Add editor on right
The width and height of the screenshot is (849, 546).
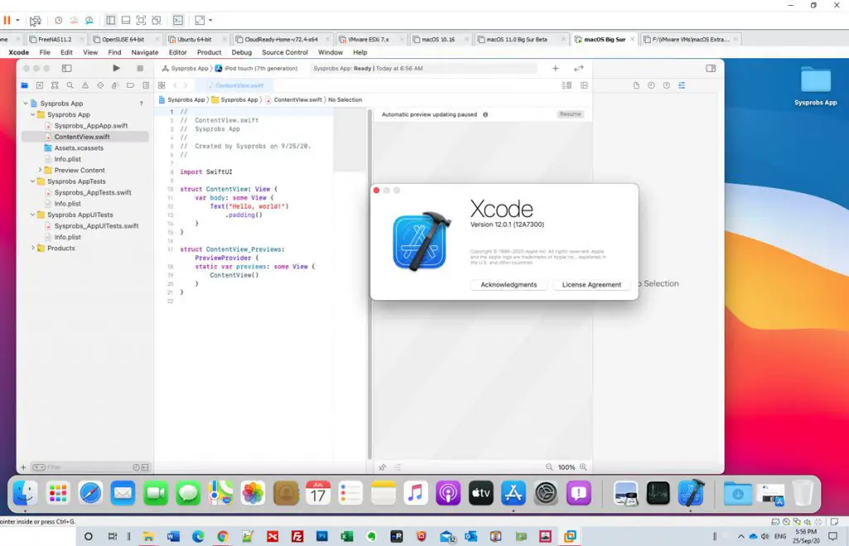click(585, 85)
